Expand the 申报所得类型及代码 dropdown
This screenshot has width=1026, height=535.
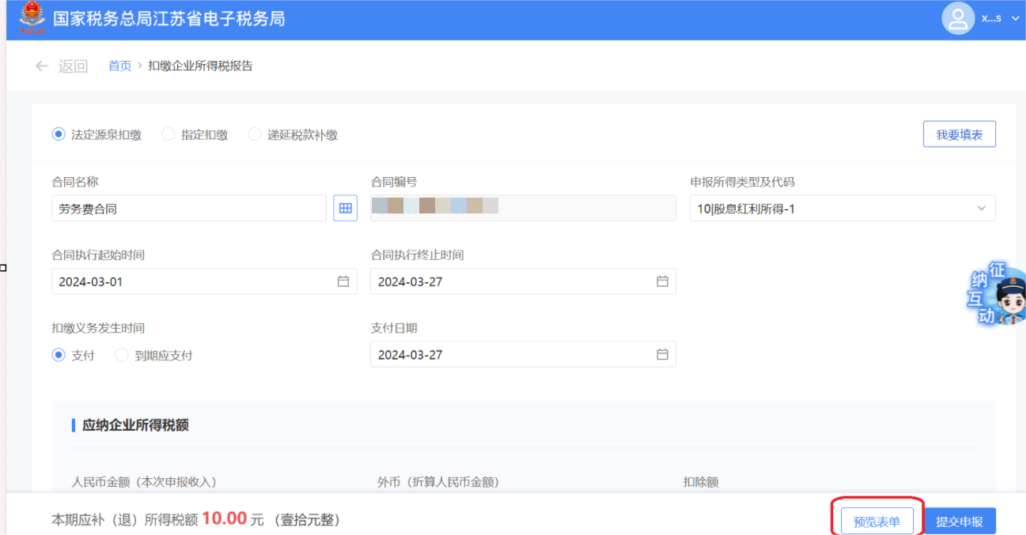(981, 209)
